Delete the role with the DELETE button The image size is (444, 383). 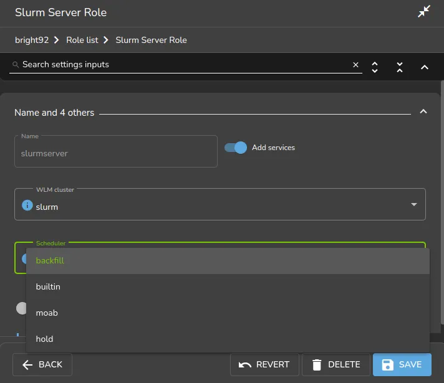pyautogui.click(x=336, y=364)
